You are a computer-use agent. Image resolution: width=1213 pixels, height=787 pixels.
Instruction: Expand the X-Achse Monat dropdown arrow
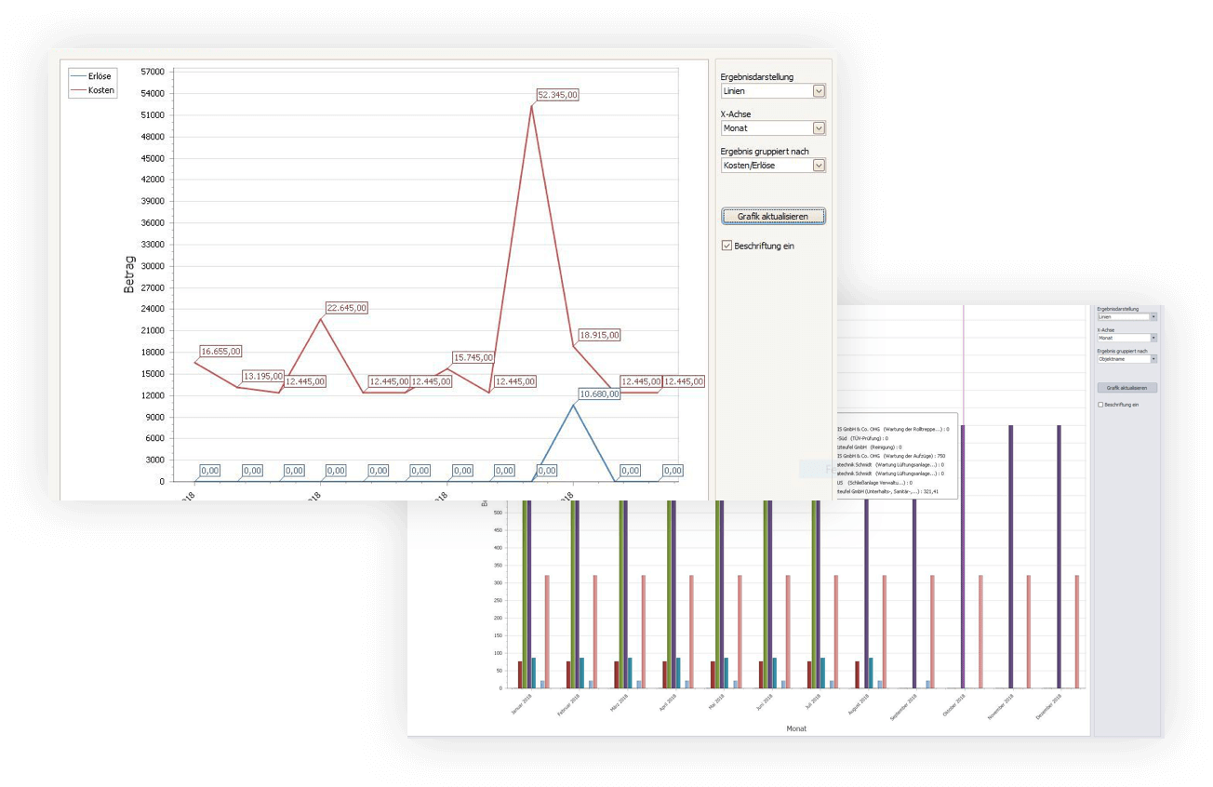[819, 128]
